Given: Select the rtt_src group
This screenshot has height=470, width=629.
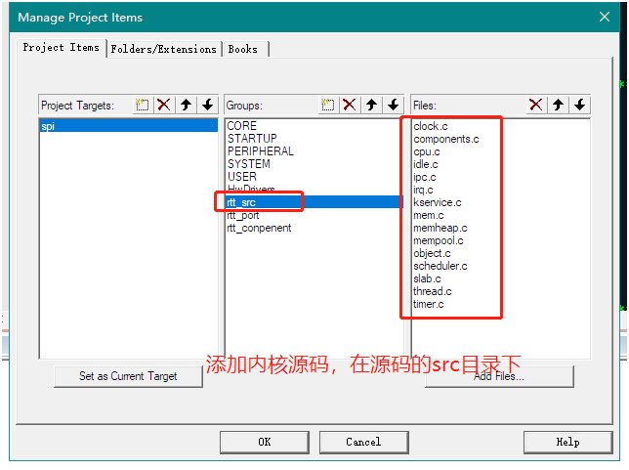Looking at the screenshot, I should click(314, 202).
